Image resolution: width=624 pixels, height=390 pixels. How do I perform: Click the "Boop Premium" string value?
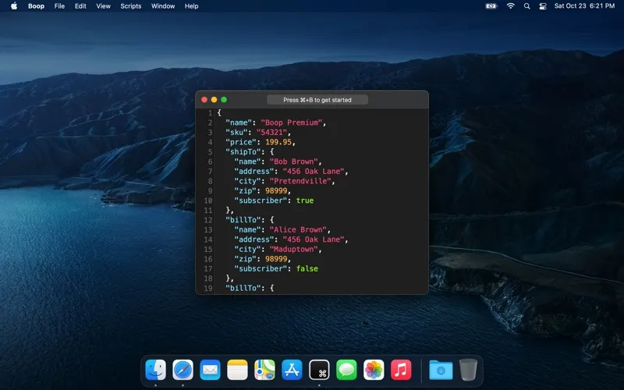tap(291, 122)
